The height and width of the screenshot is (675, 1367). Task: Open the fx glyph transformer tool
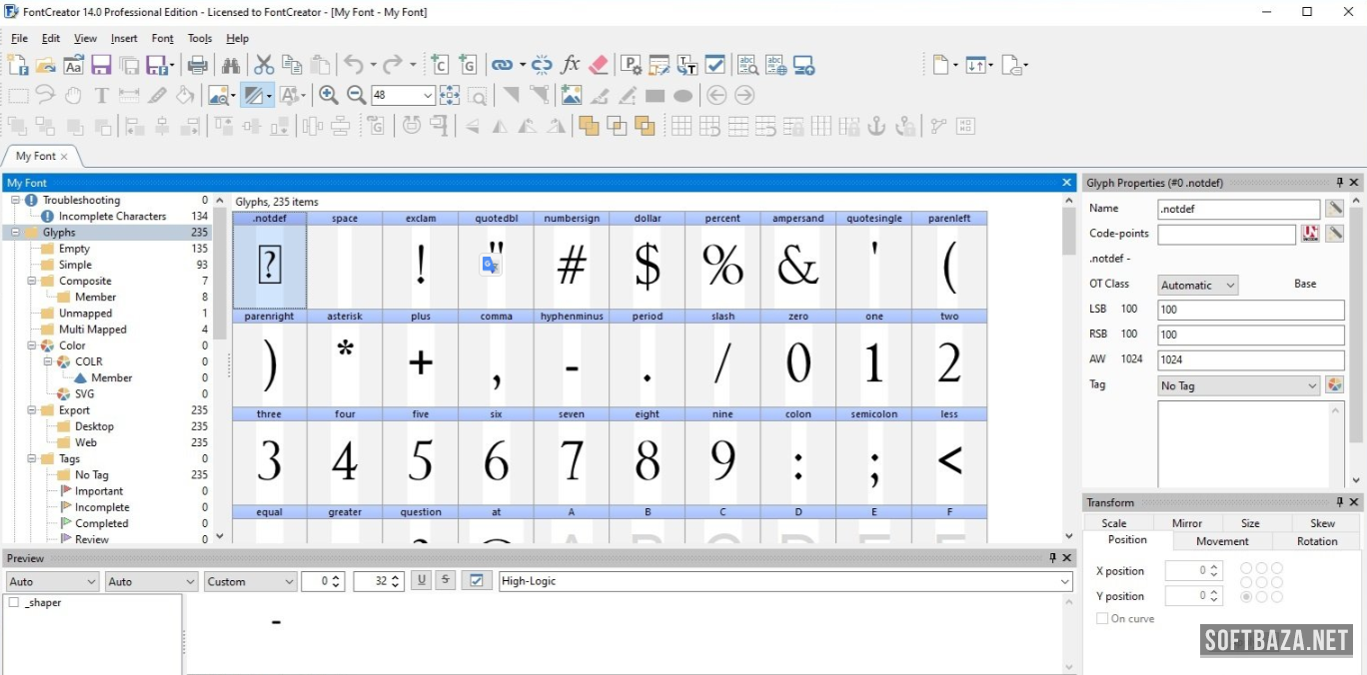(x=571, y=65)
